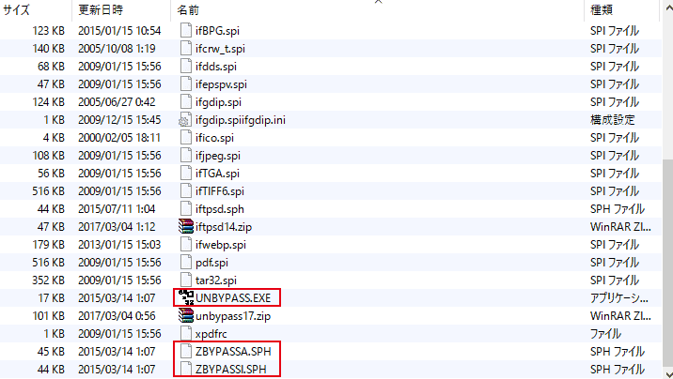Screen dimensions: 673x379
Task: Click the 2000/02/05 18:11 date cell
Action: [118, 138]
